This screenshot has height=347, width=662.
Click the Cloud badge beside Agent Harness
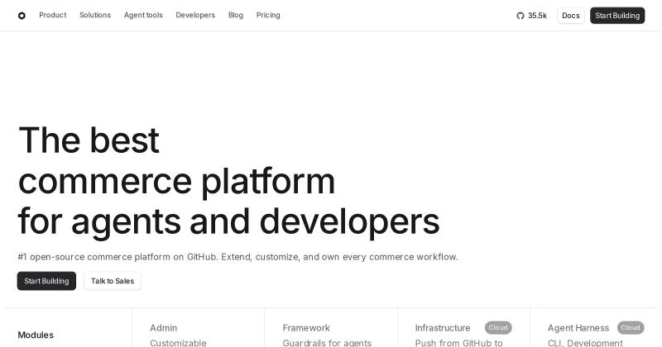tap(631, 328)
